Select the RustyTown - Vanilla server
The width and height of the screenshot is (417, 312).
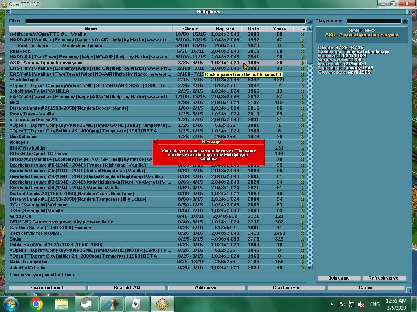pyautogui.click(x=158, y=114)
